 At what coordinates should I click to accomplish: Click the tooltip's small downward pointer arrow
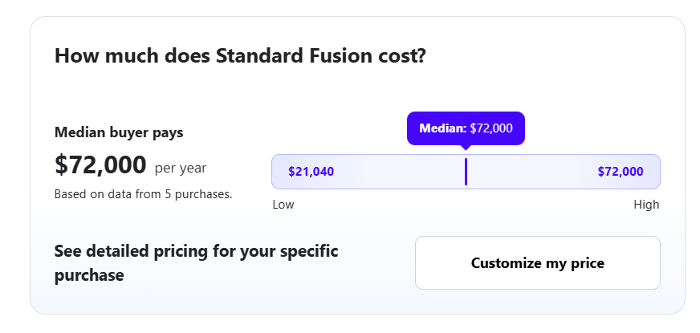466,148
